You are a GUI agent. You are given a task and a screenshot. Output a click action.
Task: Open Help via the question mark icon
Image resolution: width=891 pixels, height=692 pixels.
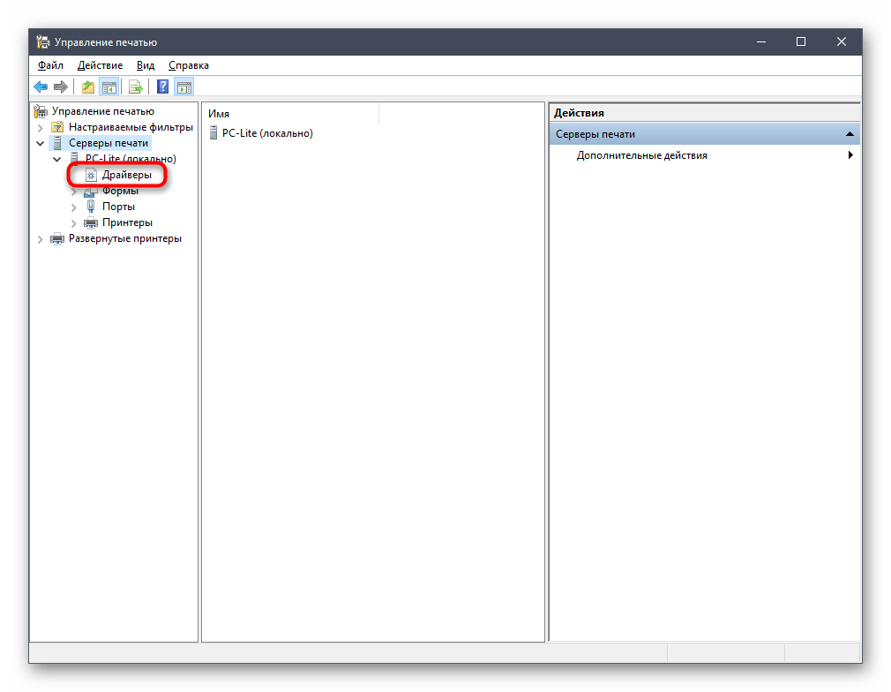(x=163, y=86)
